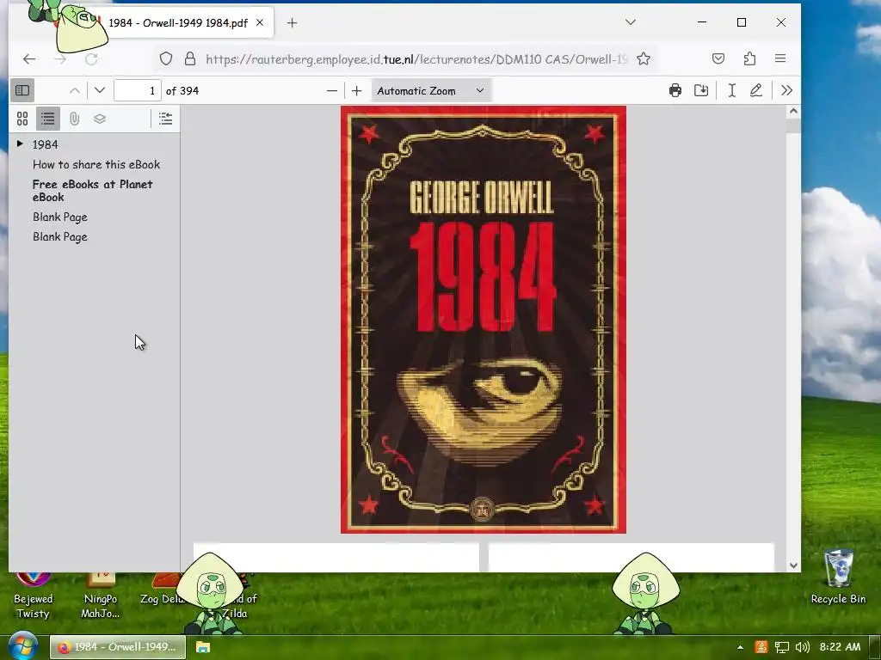881x660 pixels.
Task: Show document outline view
Action: tap(48, 119)
